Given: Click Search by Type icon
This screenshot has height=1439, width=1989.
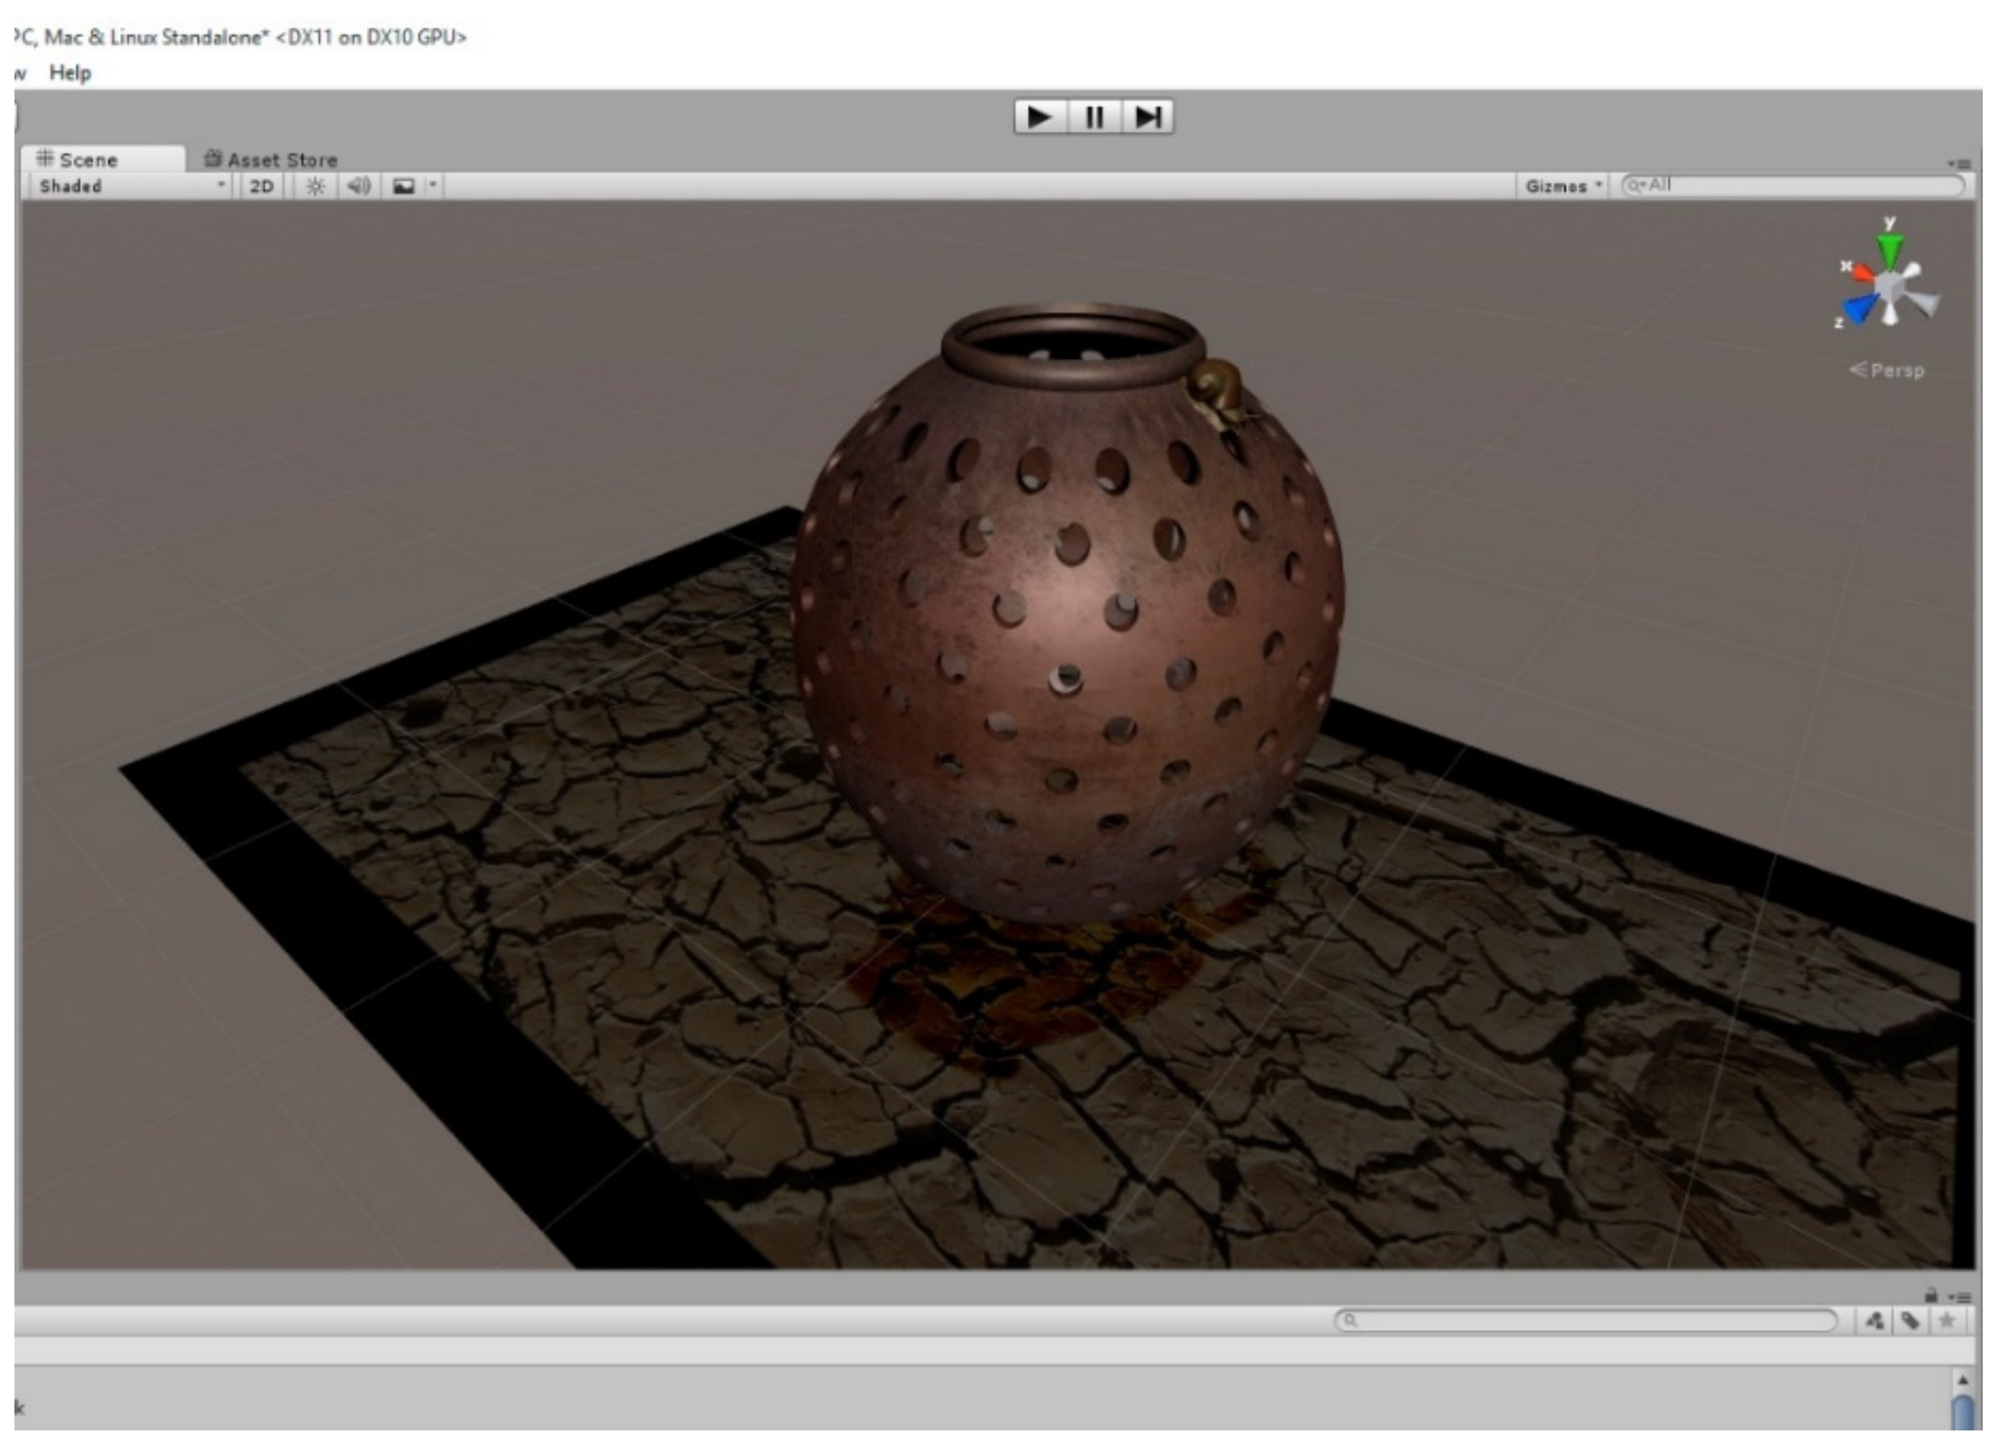Looking at the screenshot, I should pyautogui.click(x=1875, y=1321).
